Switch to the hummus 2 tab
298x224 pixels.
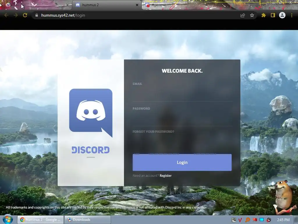[107, 5]
